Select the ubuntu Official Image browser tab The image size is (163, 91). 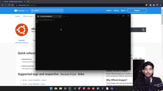pos(13,2)
